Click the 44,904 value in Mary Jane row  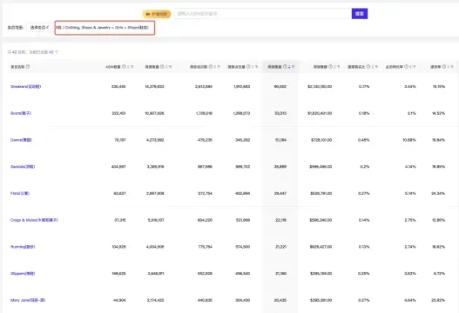click(x=119, y=300)
